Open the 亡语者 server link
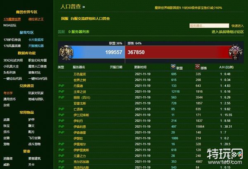248x169 pixels. tap(78, 109)
